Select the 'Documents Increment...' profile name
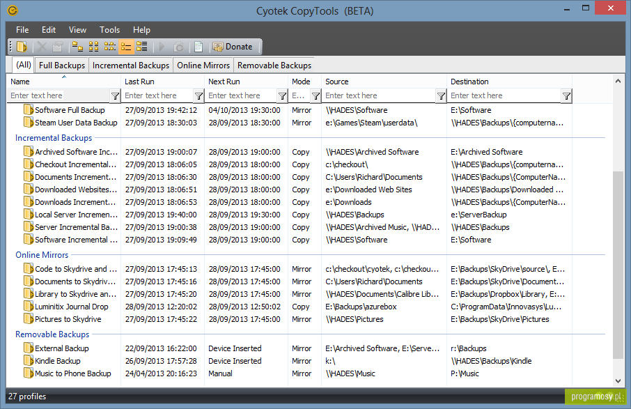This screenshot has width=631, height=409. coord(75,177)
